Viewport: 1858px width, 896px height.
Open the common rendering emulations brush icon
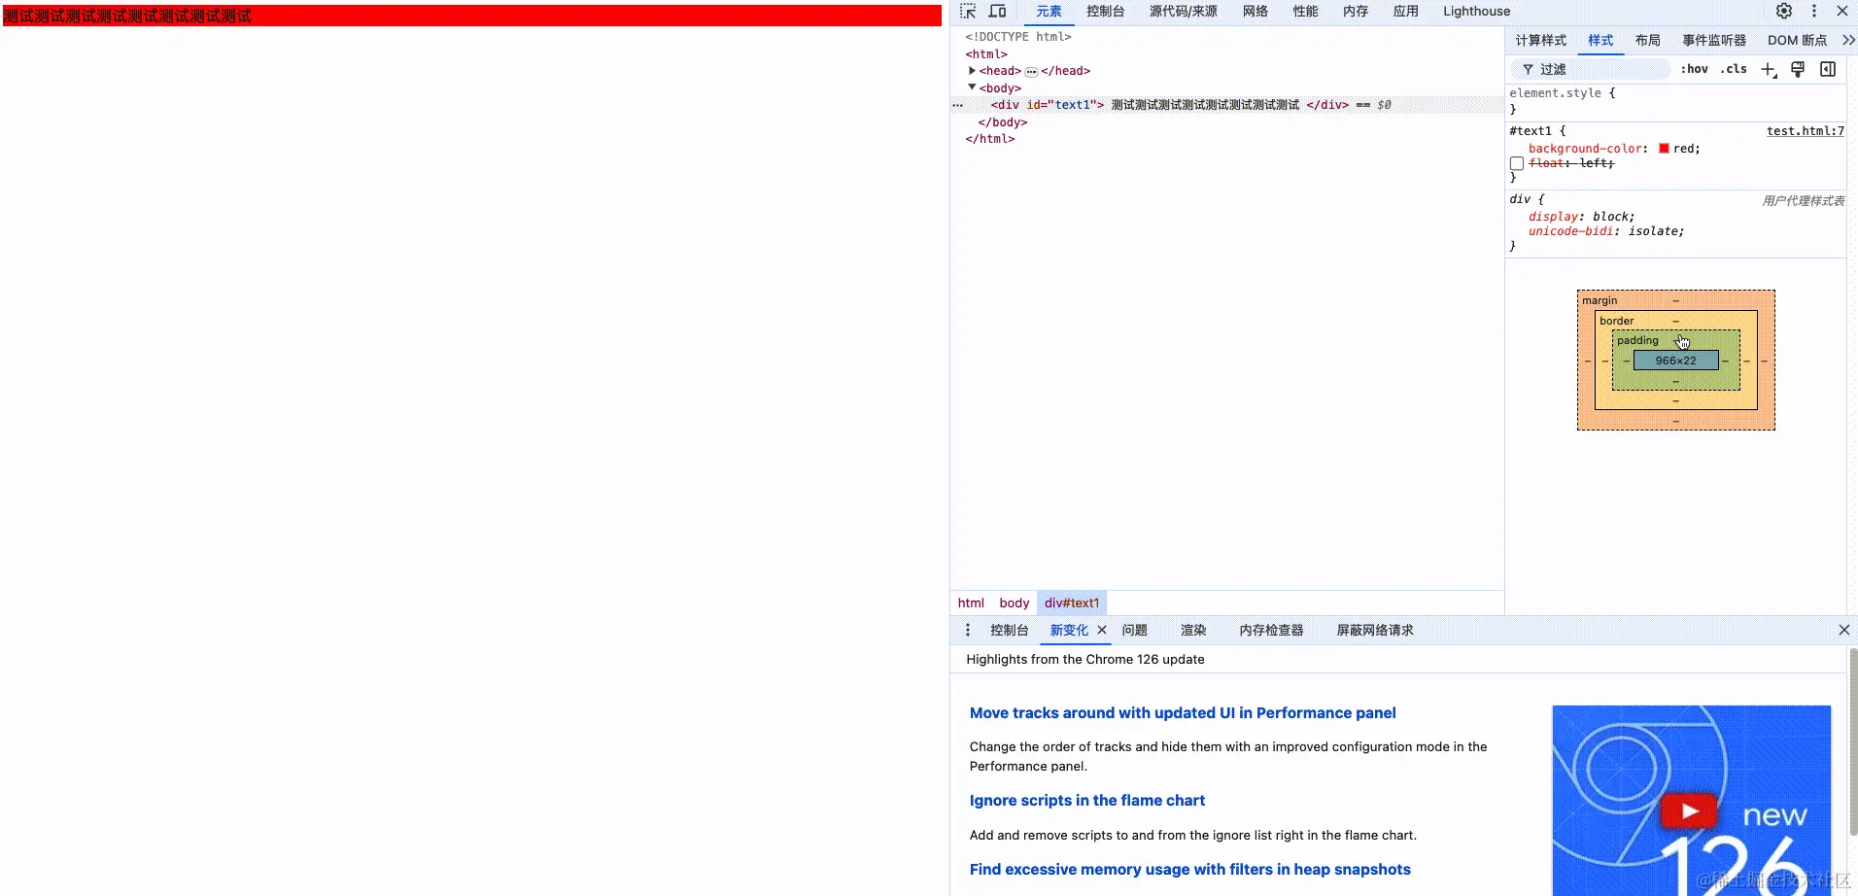click(x=1799, y=69)
